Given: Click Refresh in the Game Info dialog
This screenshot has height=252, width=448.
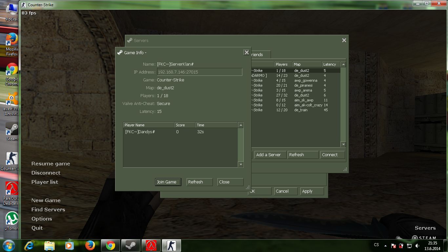Looking at the screenshot, I should (200, 182).
